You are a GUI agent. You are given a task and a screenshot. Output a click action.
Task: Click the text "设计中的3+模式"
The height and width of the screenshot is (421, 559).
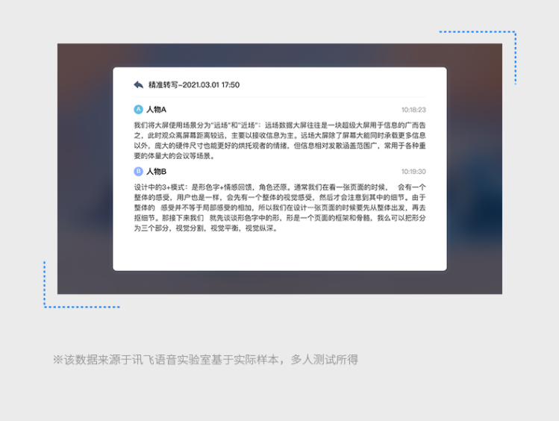click(x=160, y=187)
